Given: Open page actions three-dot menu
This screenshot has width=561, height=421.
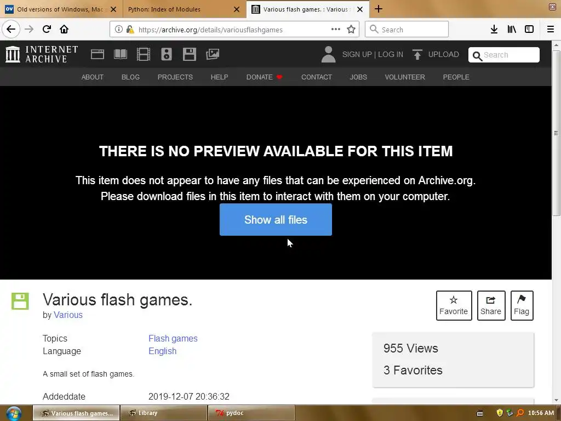Looking at the screenshot, I should 336,30.
